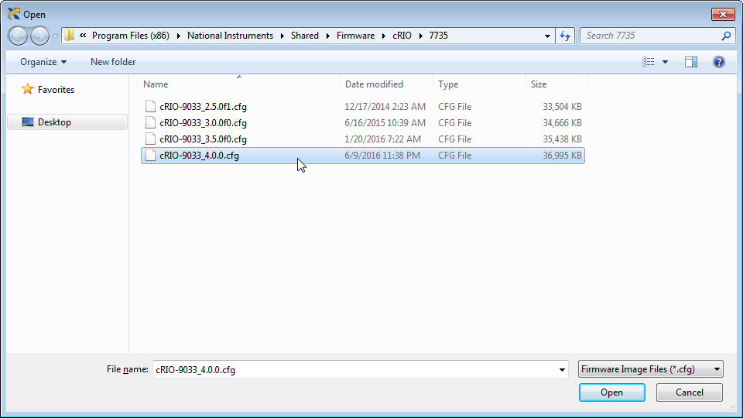Viewport: 743px width, 418px height.
Task: Click the Favorites star icon
Action: [x=28, y=89]
